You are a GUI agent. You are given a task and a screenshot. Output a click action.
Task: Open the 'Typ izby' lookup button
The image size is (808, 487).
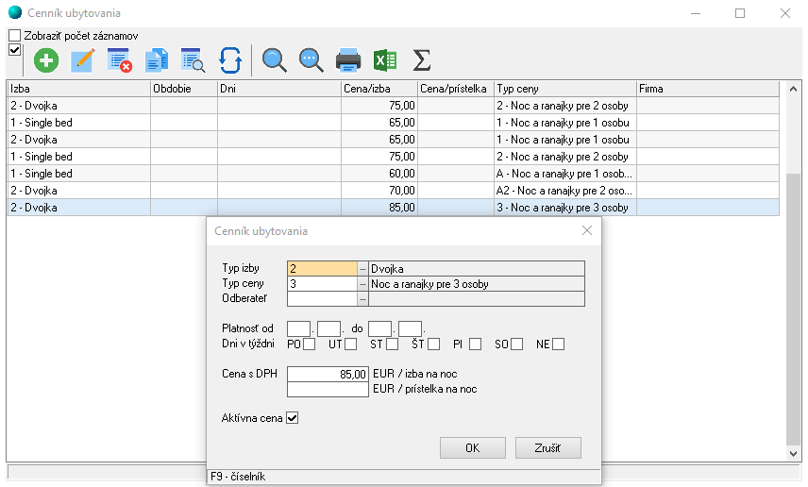(362, 269)
